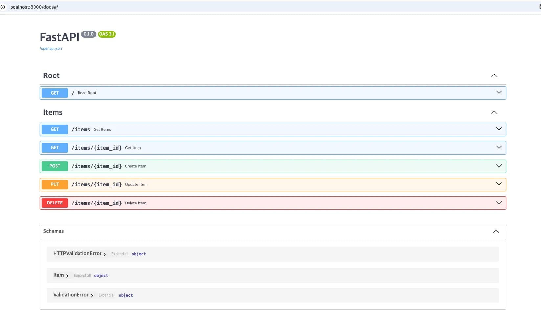Click the Item schema name
This screenshot has width=541, height=322.
point(58,275)
